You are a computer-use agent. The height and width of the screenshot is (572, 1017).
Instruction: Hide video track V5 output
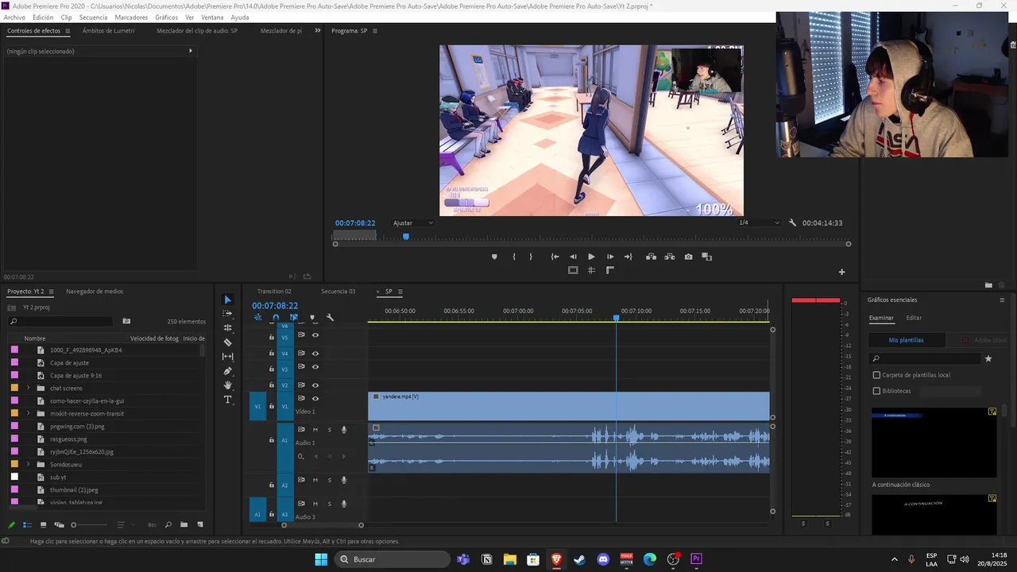[x=315, y=336]
